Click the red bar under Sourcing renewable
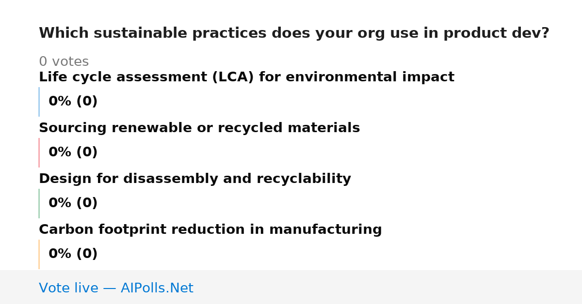Viewport: 582px width, 304px height. 39,152
